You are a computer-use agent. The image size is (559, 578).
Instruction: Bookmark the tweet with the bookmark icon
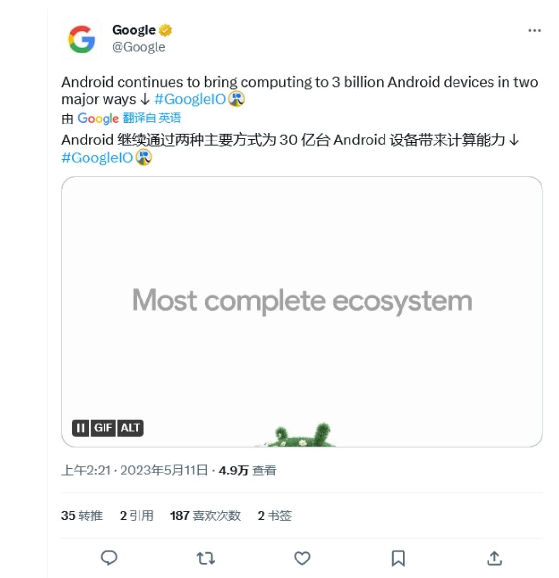pos(398,559)
